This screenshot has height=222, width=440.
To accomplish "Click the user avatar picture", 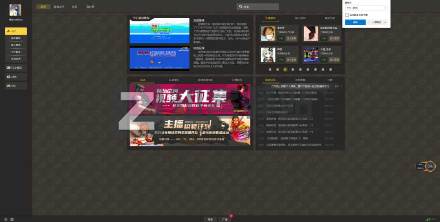I will (x=16, y=10).
